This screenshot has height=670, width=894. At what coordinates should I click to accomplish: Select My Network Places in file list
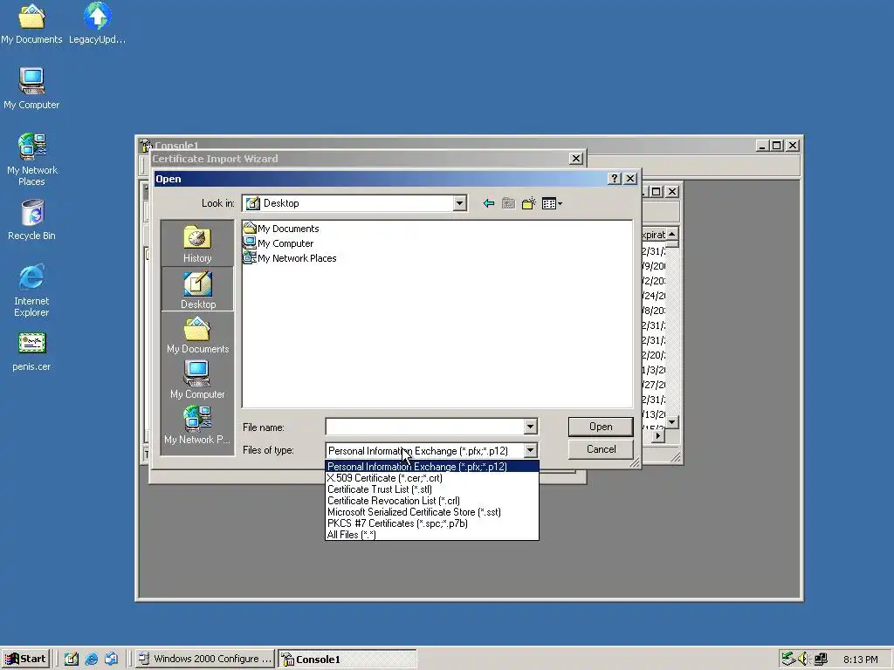pyautogui.click(x=290, y=258)
